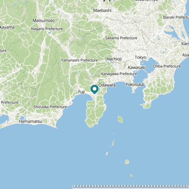Image resolution: width=189 pixels, height=189 pixels.
Task: Click the Ibaraki Prefecture label
Action: [x=176, y=17]
